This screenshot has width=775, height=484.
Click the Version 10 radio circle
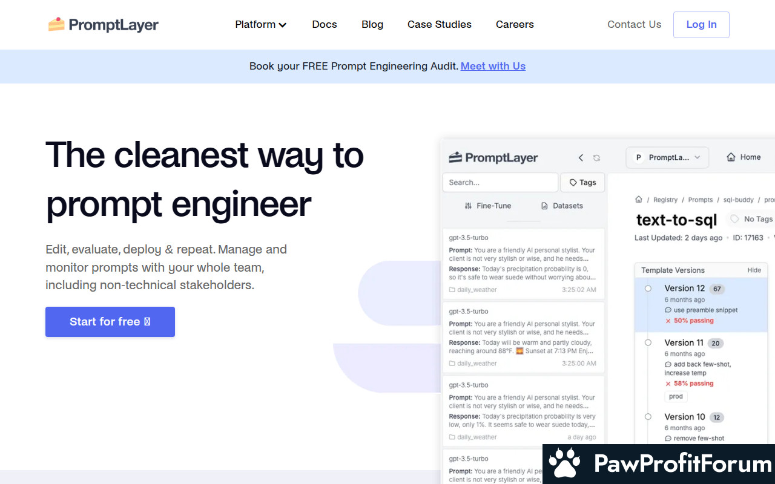(648, 417)
